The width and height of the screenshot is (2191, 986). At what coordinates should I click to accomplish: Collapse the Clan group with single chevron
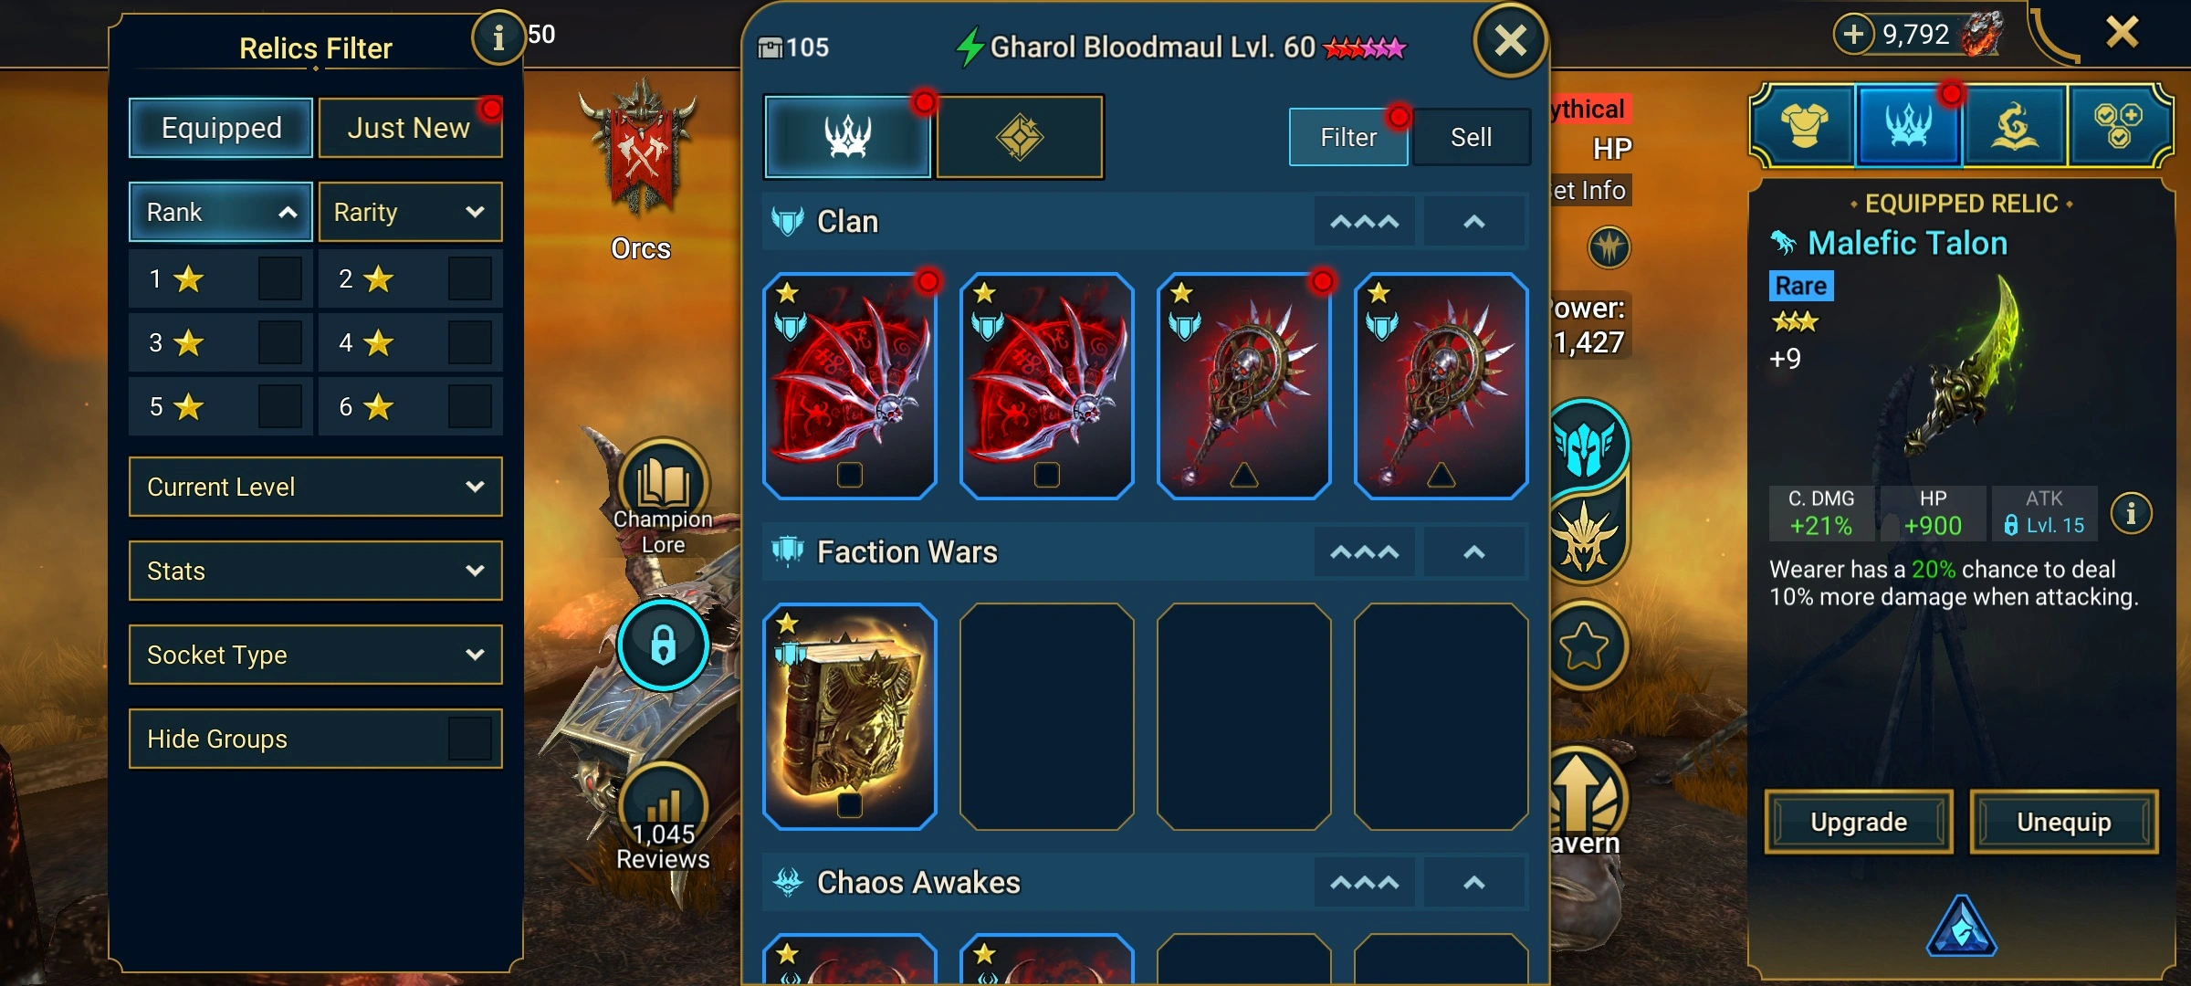(x=1474, y=222)
